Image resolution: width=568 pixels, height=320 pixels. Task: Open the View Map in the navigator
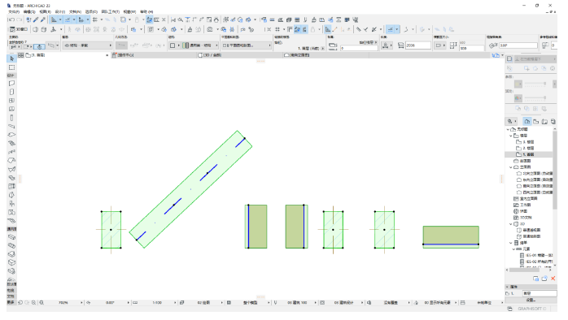(535, 122)
